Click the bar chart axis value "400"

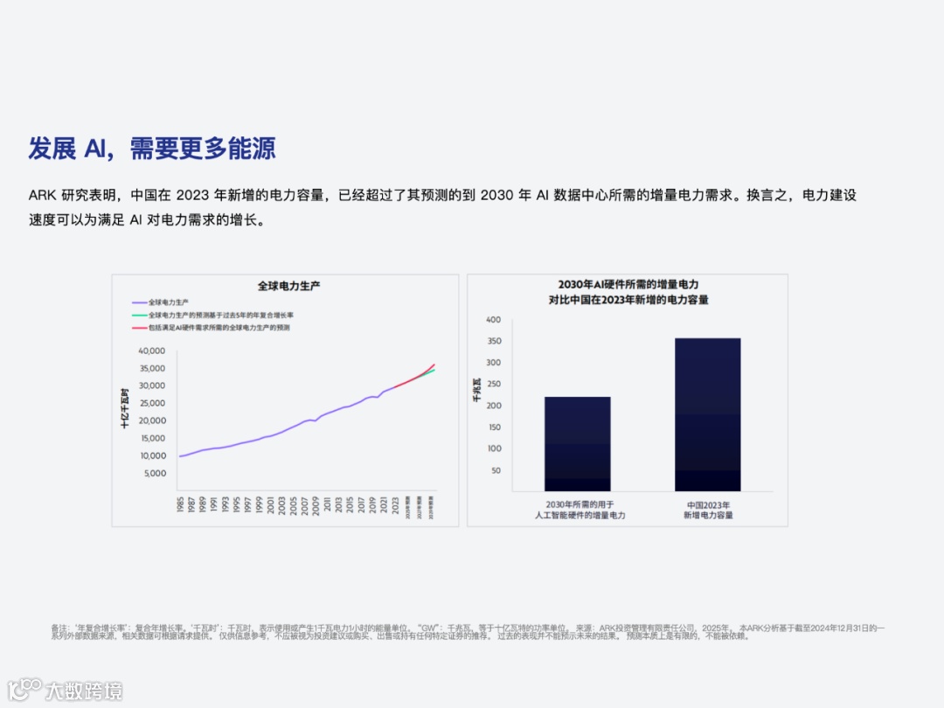pos(493,320)
